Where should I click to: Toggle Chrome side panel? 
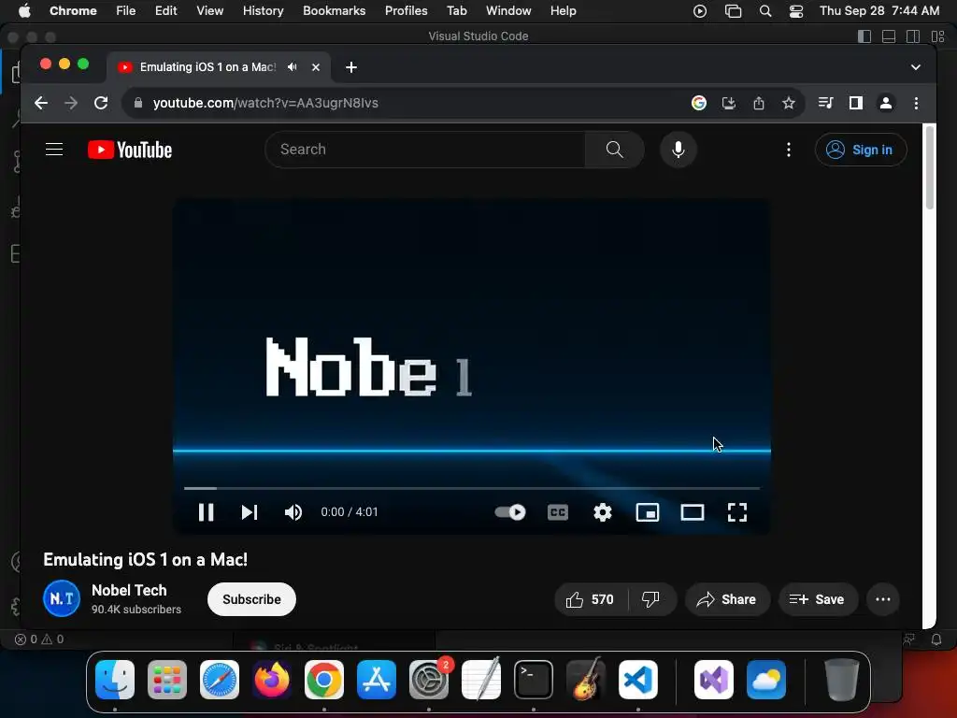(x=856, y=103)
